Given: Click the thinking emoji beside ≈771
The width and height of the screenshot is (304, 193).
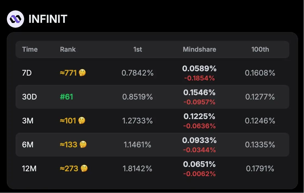Looking at the screenshot, I should coord(82,73).
